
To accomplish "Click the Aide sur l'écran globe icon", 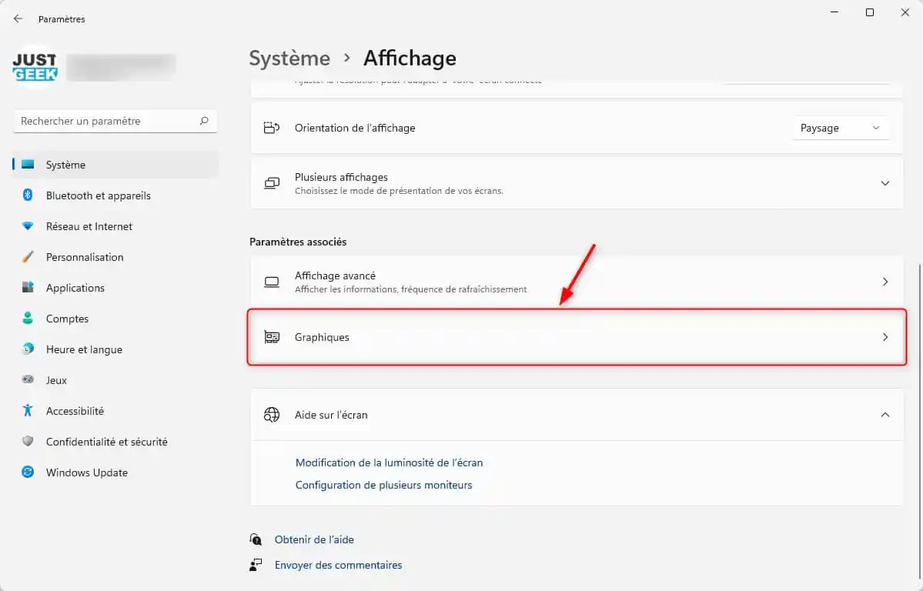I will (x=272, y=415).
